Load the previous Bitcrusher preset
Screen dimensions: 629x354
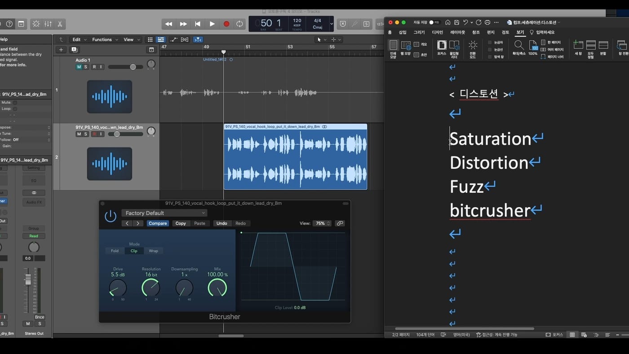[x=127, y=223]
